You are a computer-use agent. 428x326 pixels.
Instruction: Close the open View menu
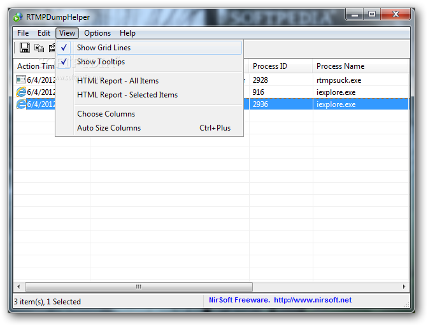pyautogui.click(x=67, y=33)
